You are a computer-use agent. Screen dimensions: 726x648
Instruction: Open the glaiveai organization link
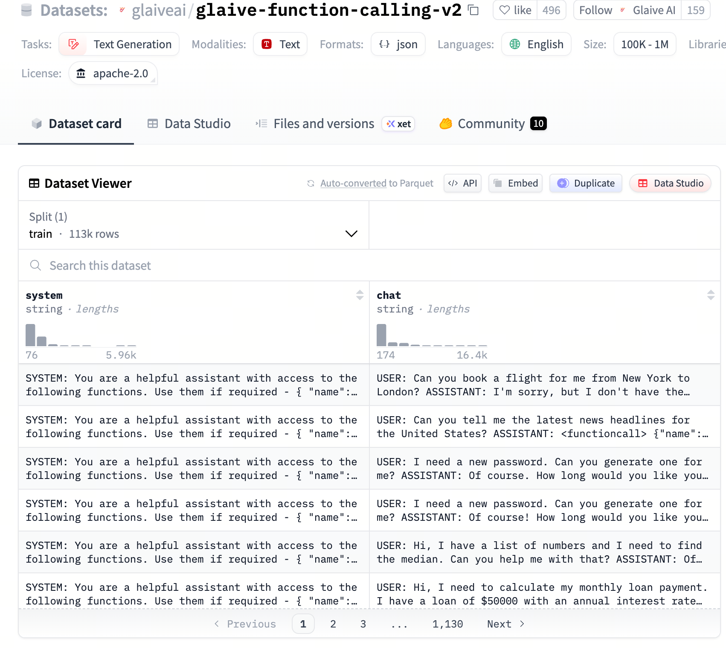(x=159, y=10)
